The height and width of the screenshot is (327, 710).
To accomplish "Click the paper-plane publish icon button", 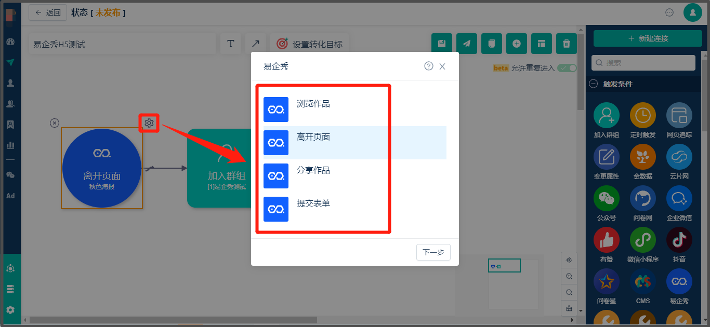I will pyautogui.click(x=467, y=44).
